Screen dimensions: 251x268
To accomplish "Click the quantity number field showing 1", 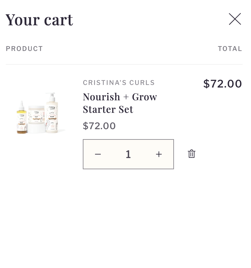I will (x=128, y=154).
